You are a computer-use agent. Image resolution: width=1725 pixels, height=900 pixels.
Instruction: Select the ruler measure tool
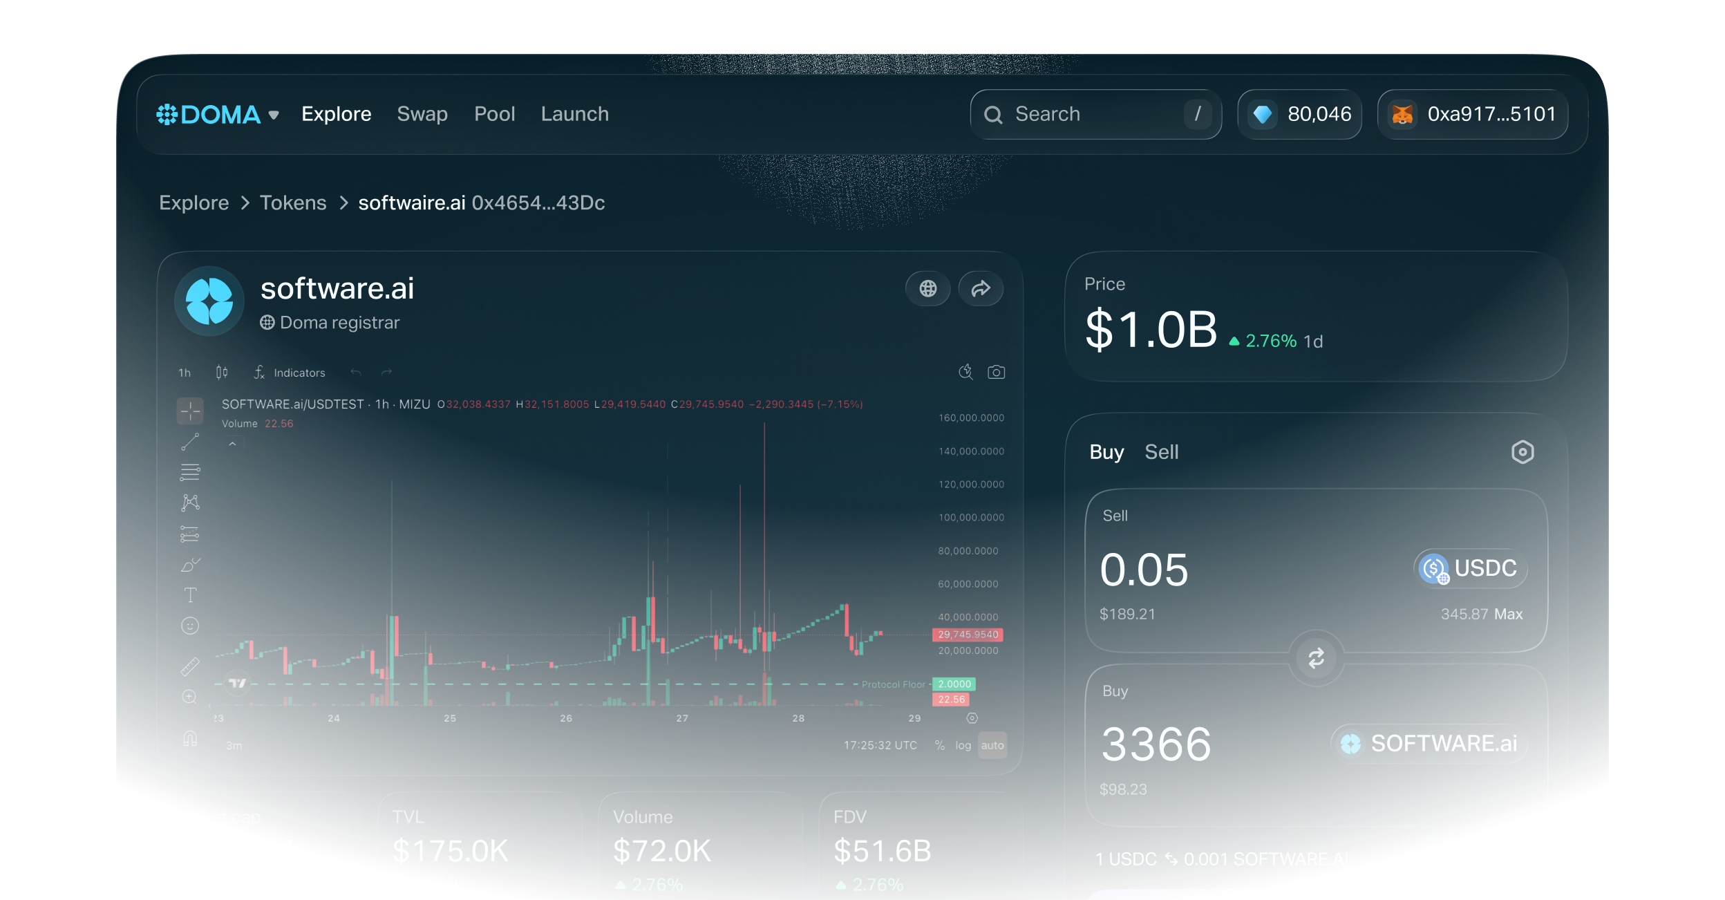coord(191,666)
